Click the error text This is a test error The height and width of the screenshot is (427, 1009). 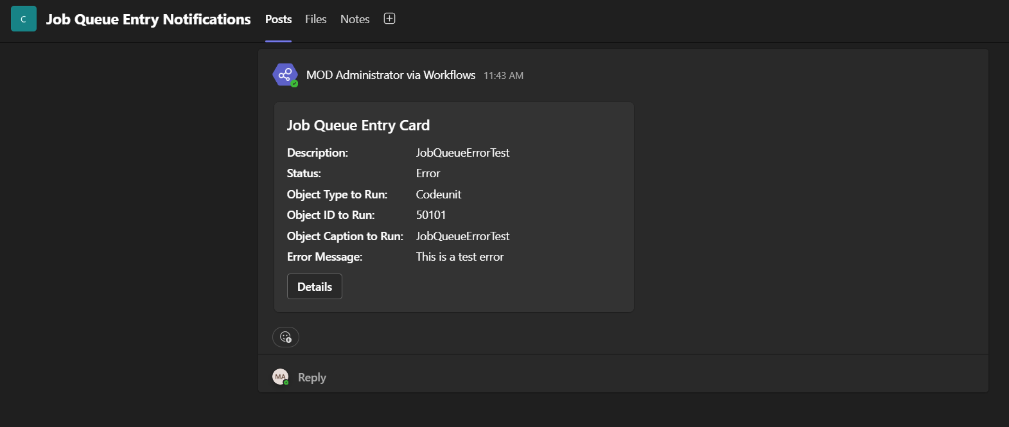tap(460, 257)
